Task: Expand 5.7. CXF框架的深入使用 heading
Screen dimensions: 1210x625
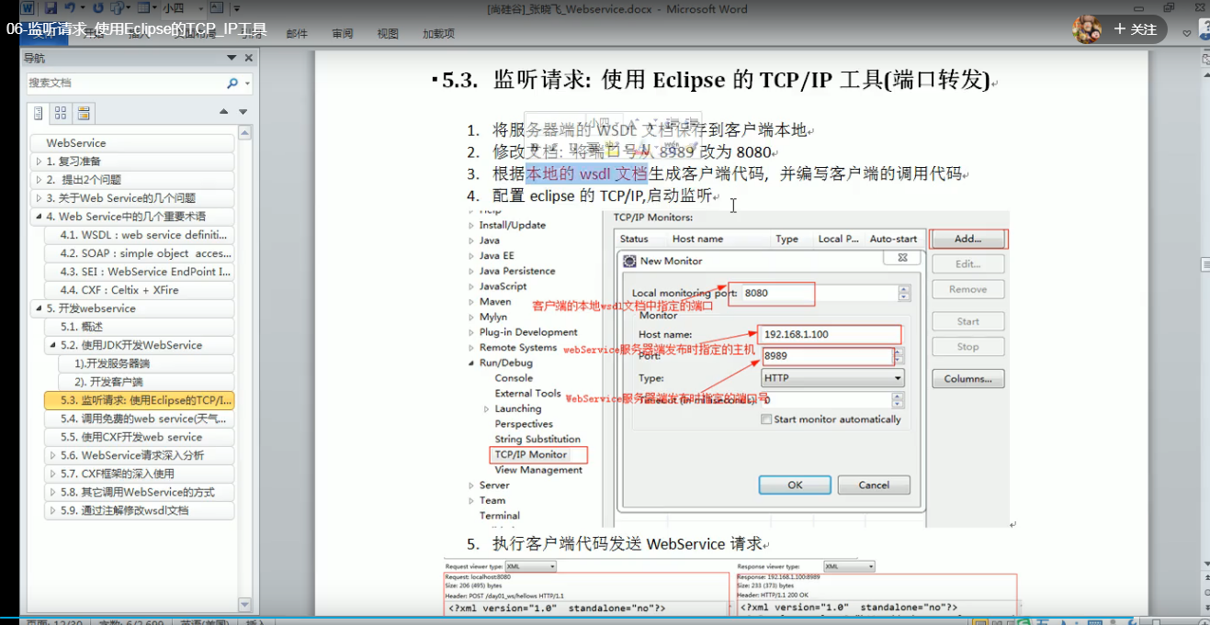Action: click(x=52, y=474)
